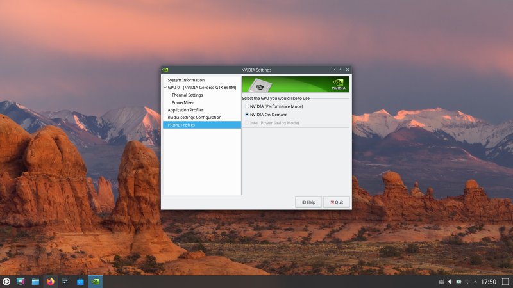Open the Wi-Fi network tray icon
513x288 pixels.
pyautogui.click(x=467, y=282)
